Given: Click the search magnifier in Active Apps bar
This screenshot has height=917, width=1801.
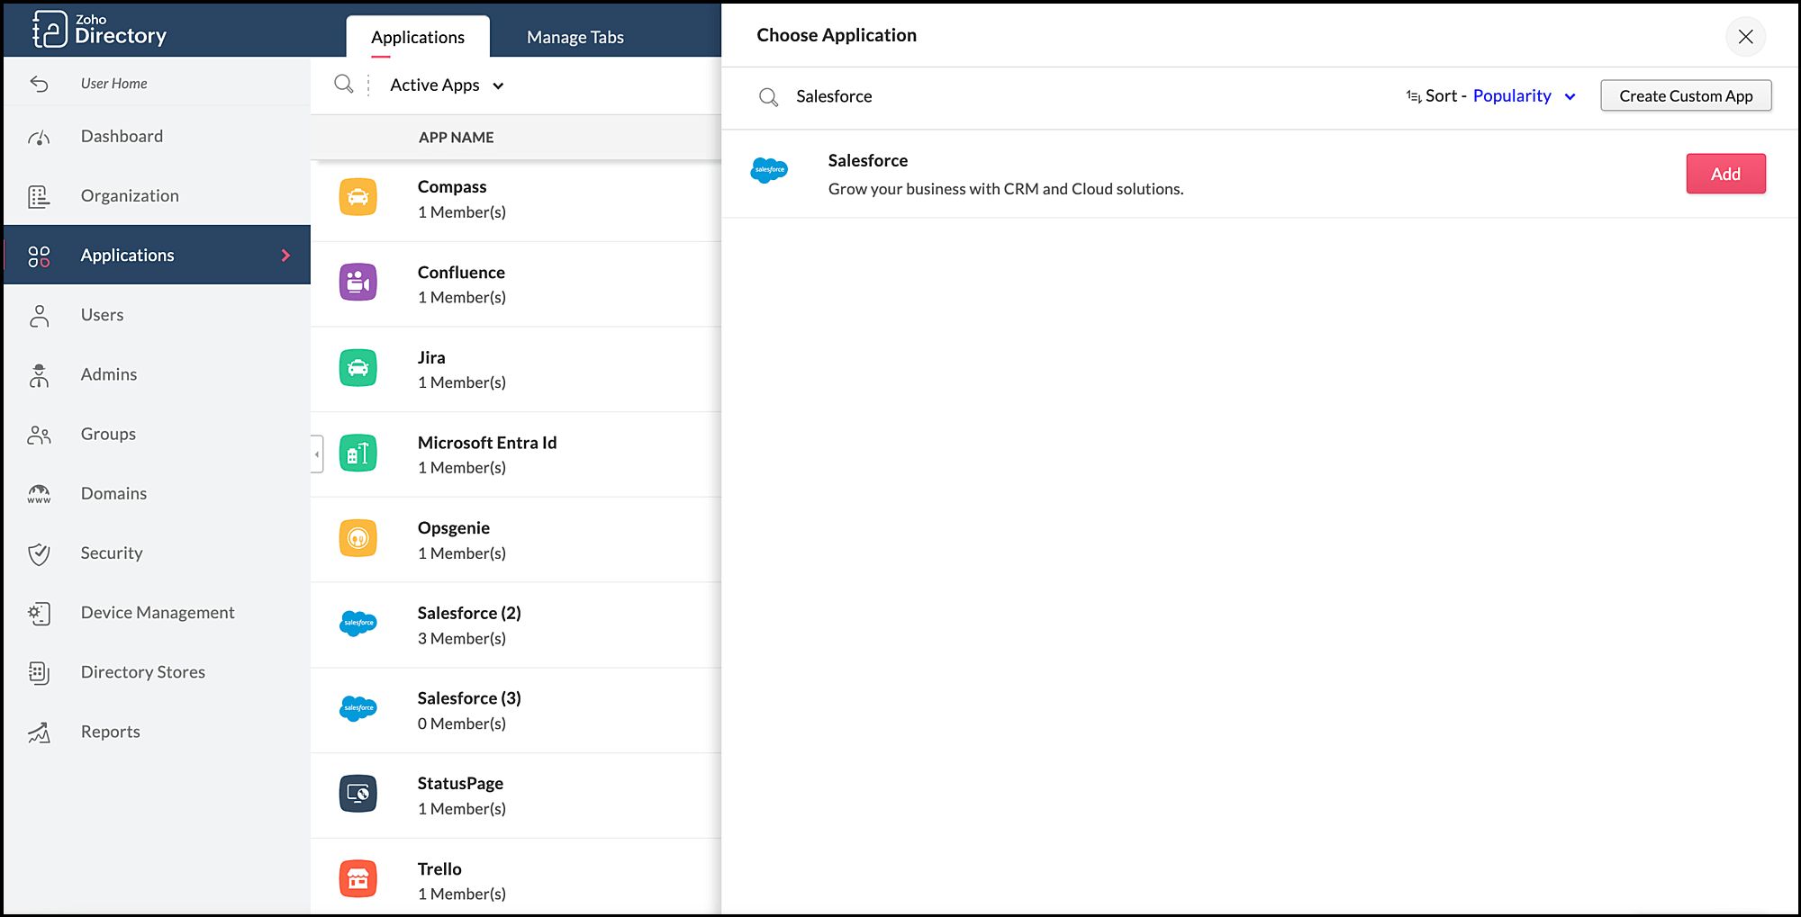Looking at the screenshot, I should click(343, 85).
